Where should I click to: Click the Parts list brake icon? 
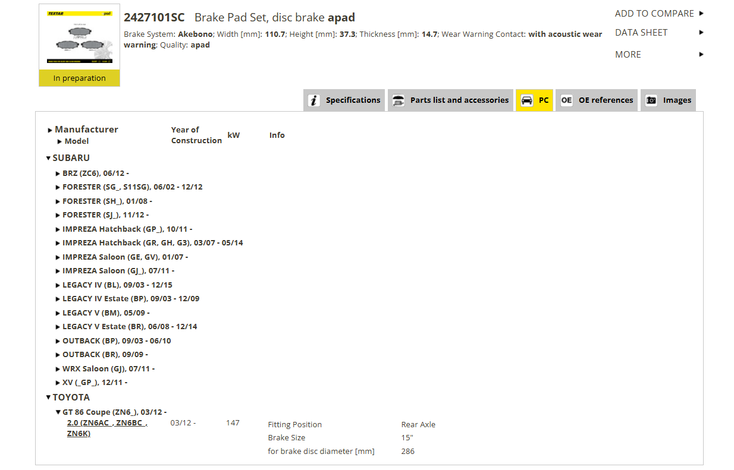[399, 100]
